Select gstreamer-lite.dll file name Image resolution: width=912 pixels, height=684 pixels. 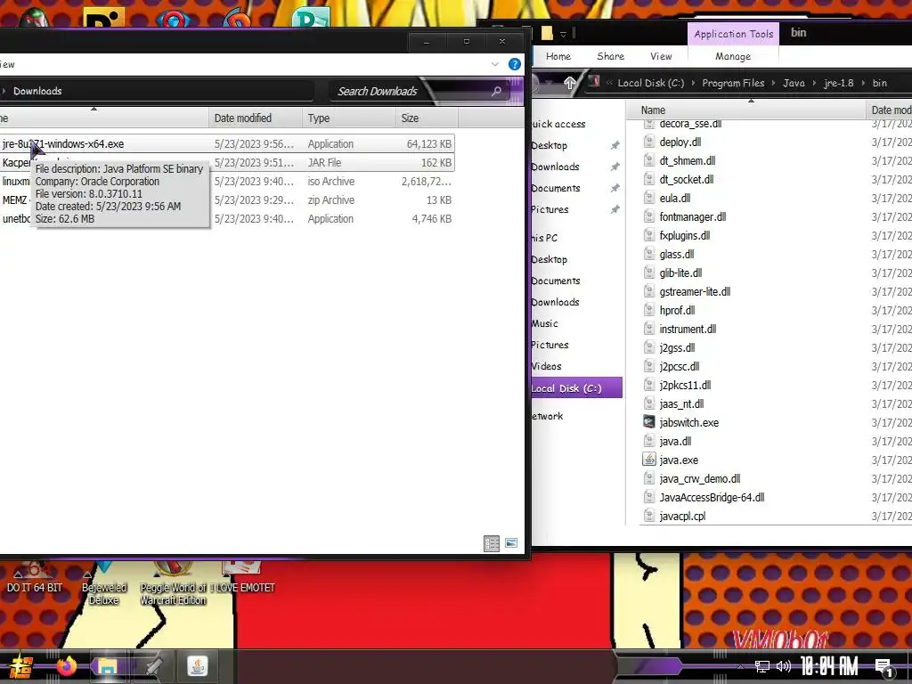[695, 291]
